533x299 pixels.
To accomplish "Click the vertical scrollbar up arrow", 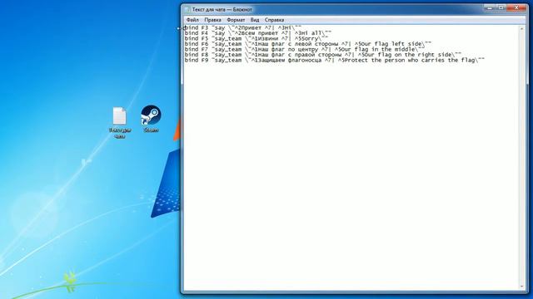I will click(x=522, y=29).
